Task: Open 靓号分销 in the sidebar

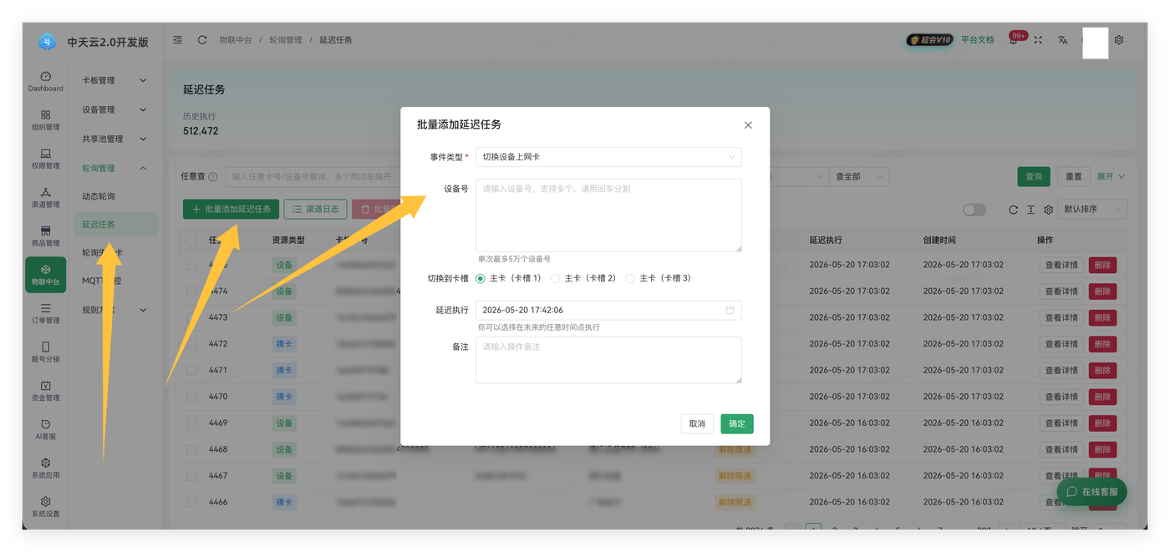Action: coord(45,352)
